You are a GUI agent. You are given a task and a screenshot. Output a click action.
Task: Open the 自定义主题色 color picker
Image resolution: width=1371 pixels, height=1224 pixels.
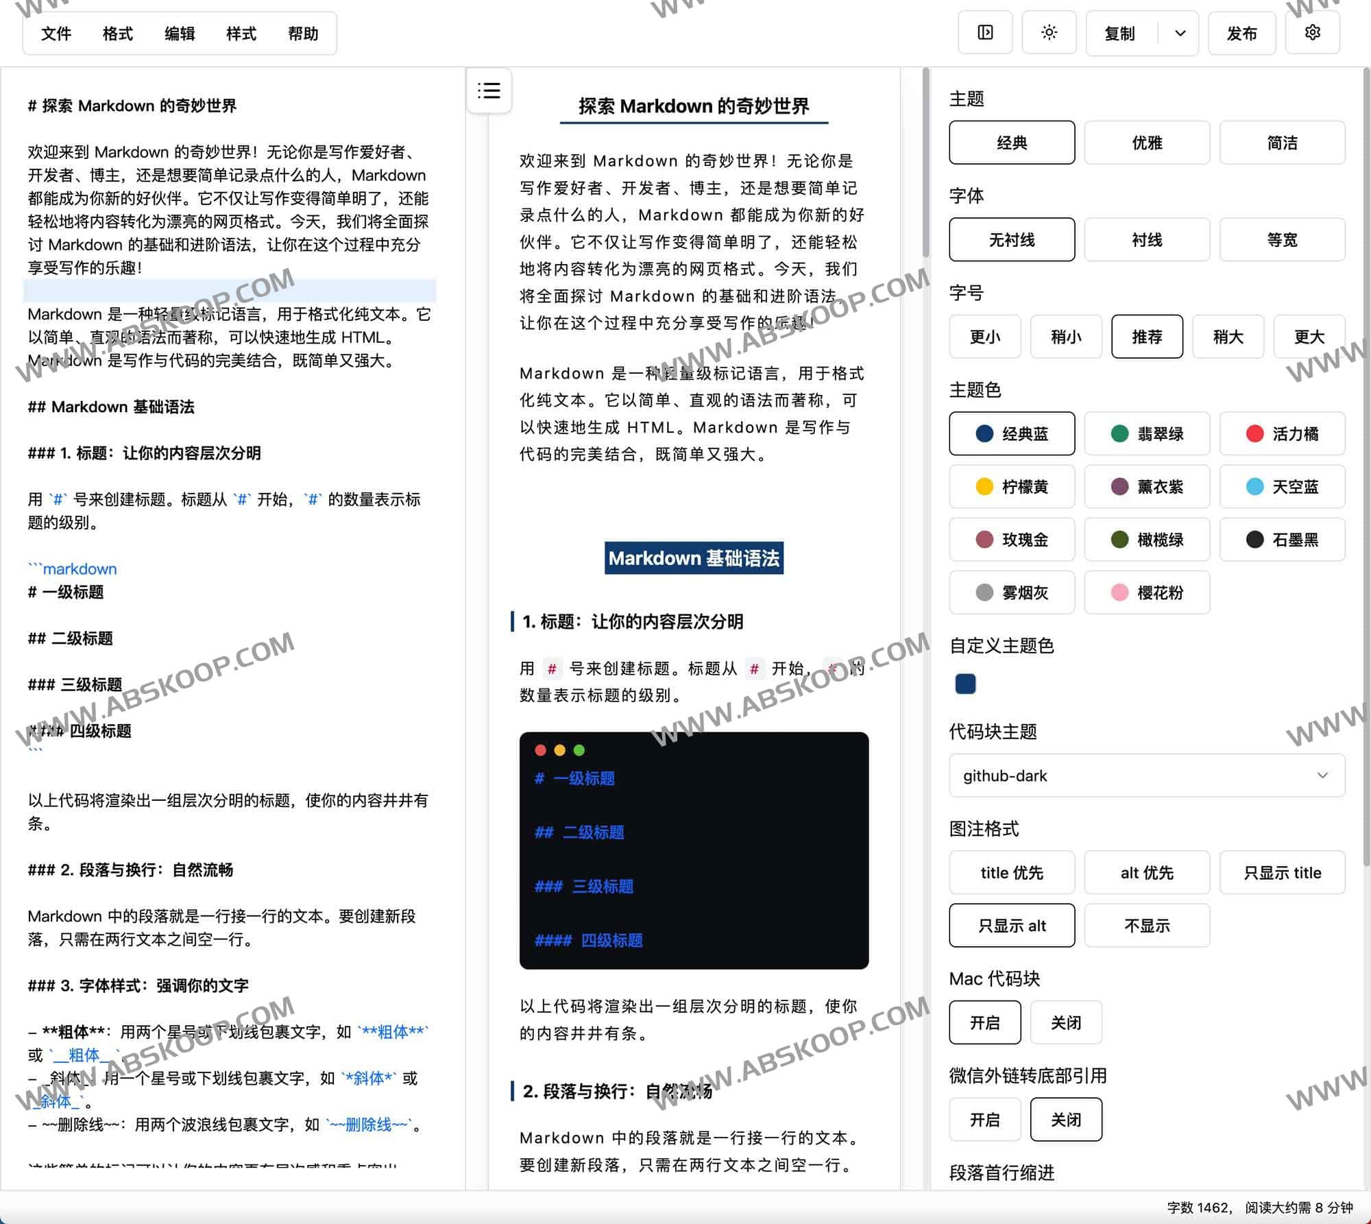[965, 684]
